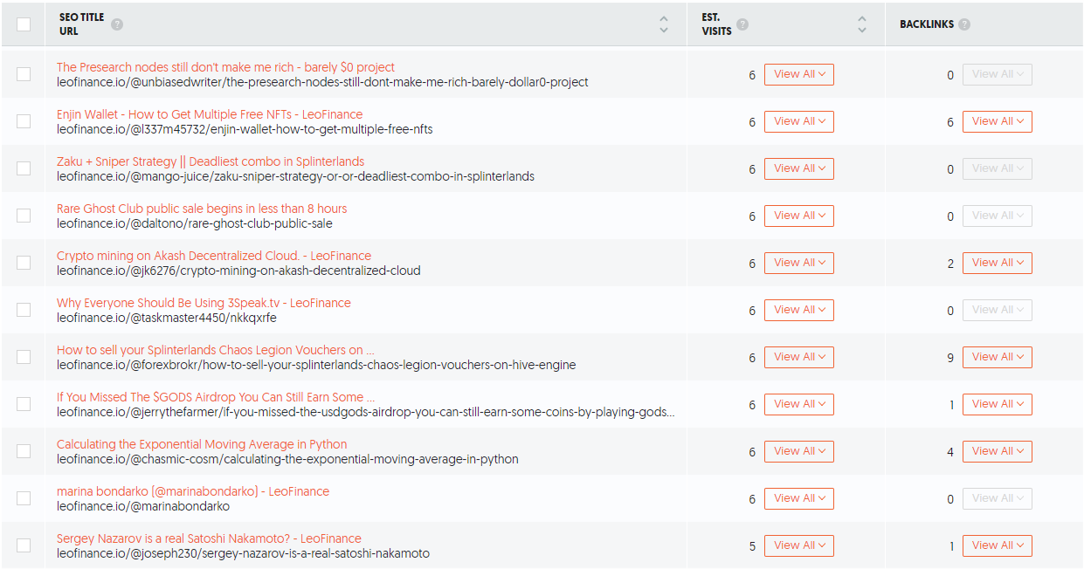Open help icon beside Est. Visits header
Screen dimensions: 1084x569
(x=742, y=24)
